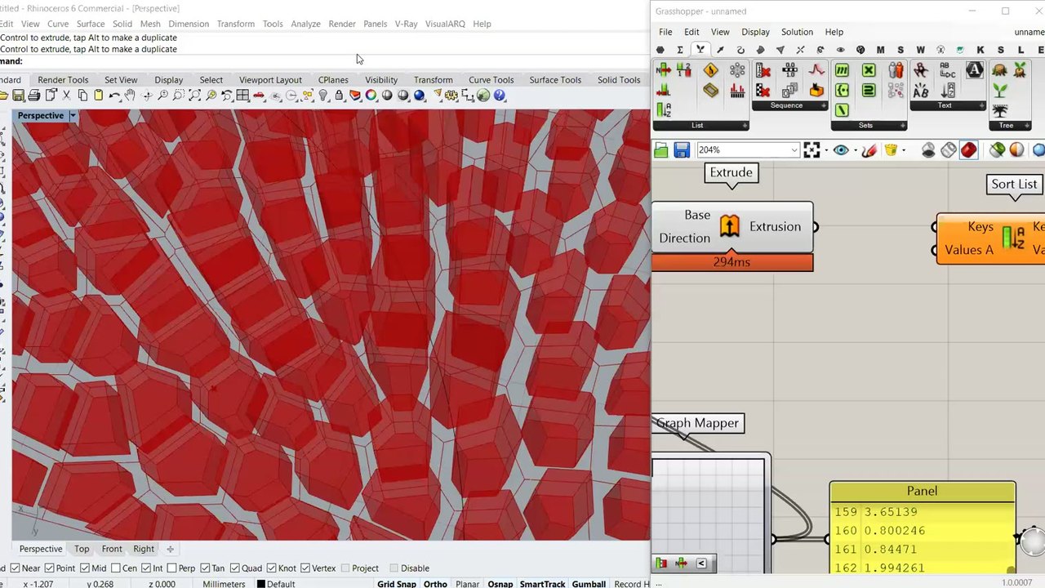Screen dimensions: 1045x588
Task: Click the blue help question mark icon
Action: (x=500, y=96)
